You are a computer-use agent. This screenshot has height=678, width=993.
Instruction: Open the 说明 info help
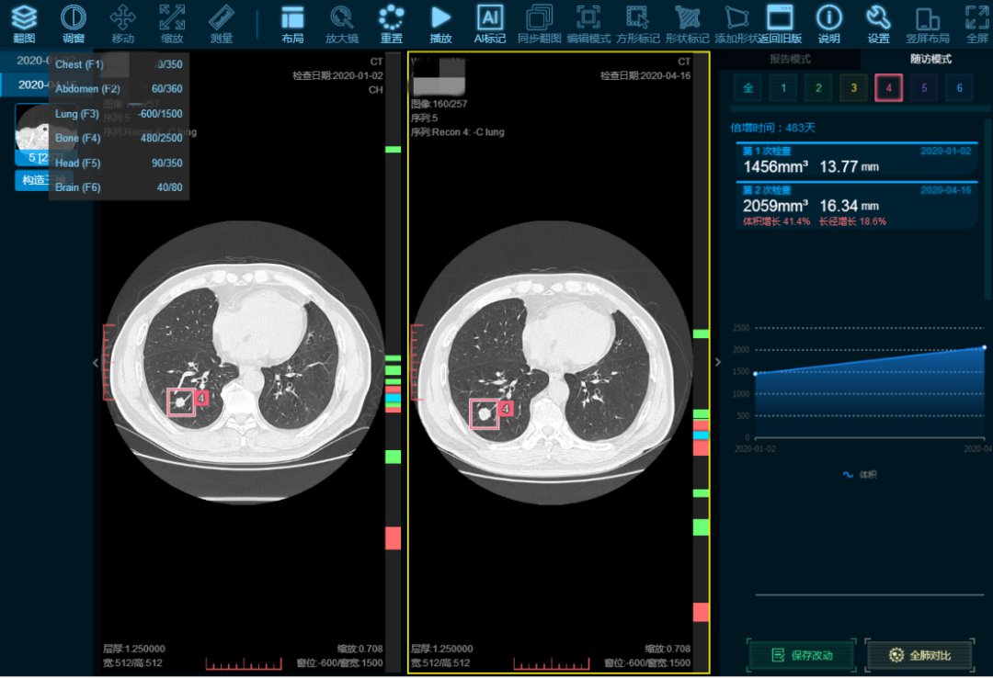[829, 23]
